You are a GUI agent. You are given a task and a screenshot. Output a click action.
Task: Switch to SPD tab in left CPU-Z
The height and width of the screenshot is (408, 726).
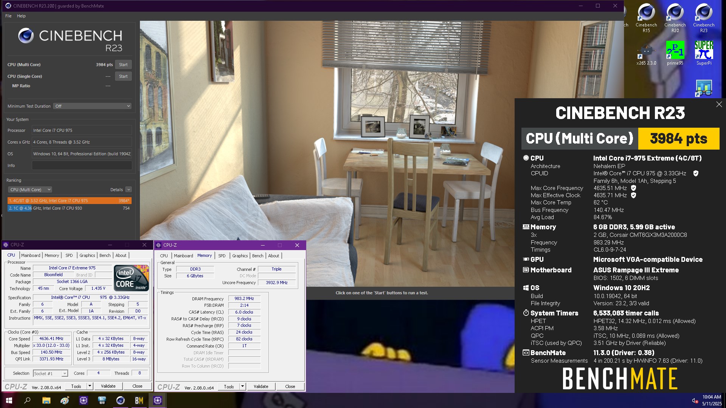pyautogui.click(x=69, y=255)
